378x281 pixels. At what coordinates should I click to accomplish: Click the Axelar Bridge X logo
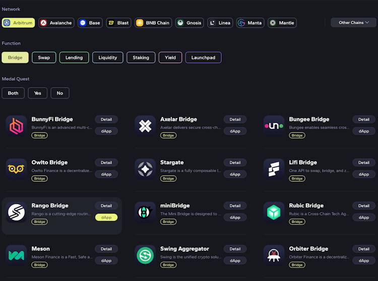(145, 126)
